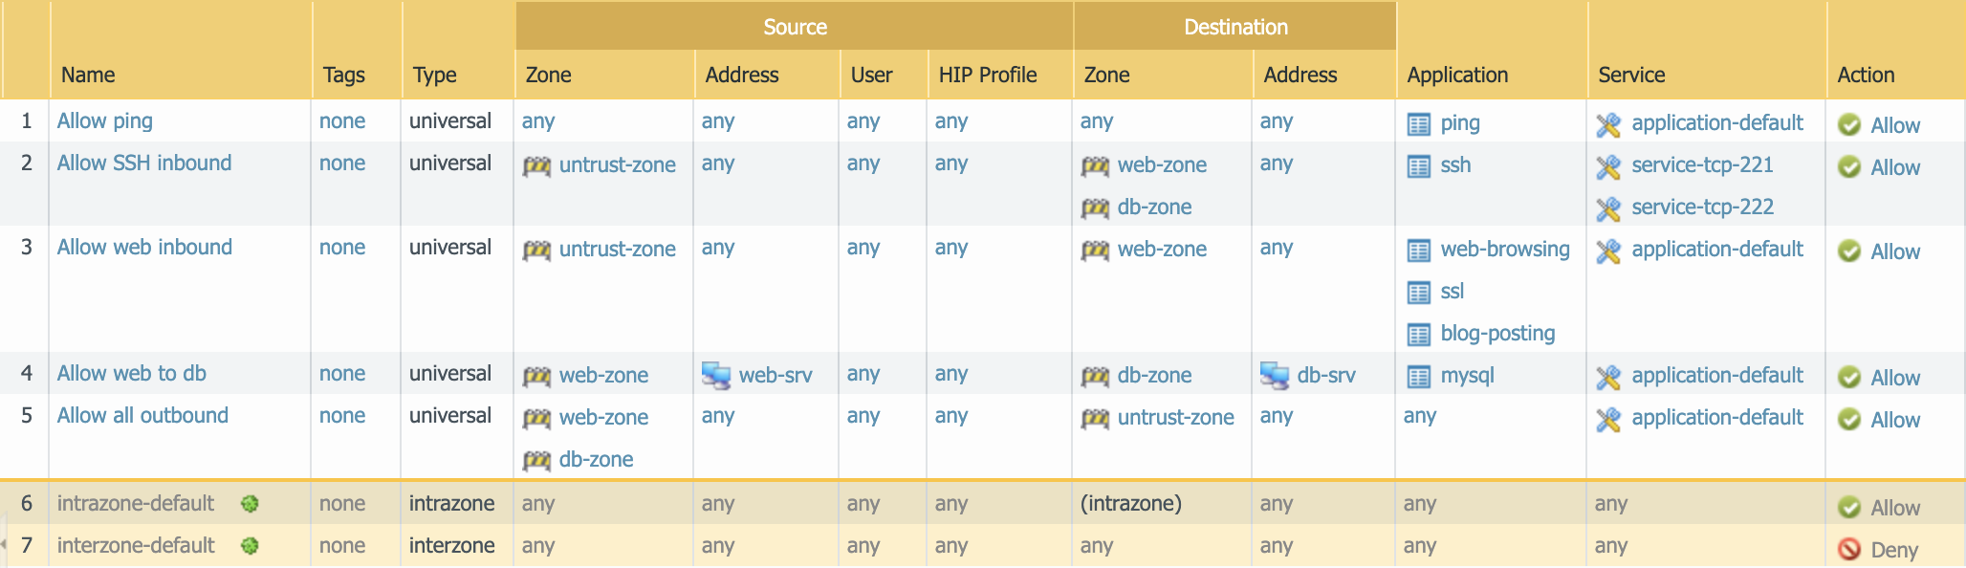Click the (intrazone) destination zone cell
Image resolution: width=1966 pixels, height=568 pixels.
1131,504
